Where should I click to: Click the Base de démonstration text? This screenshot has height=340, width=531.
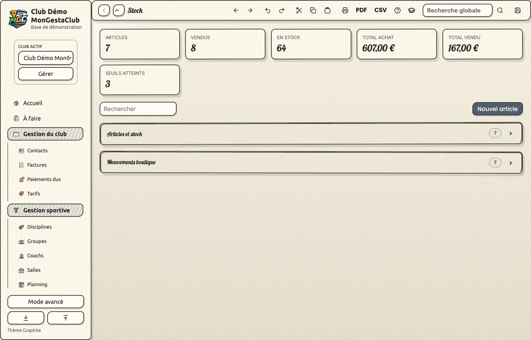pos(56,27)
